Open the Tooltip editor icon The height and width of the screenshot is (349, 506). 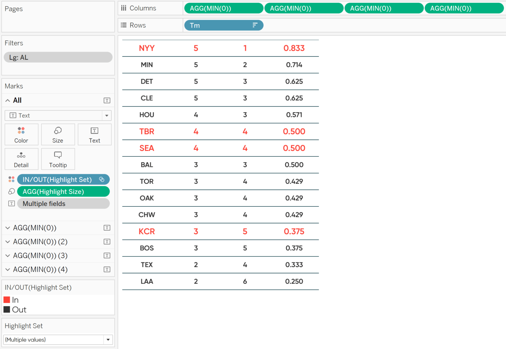tap(58, 159)
